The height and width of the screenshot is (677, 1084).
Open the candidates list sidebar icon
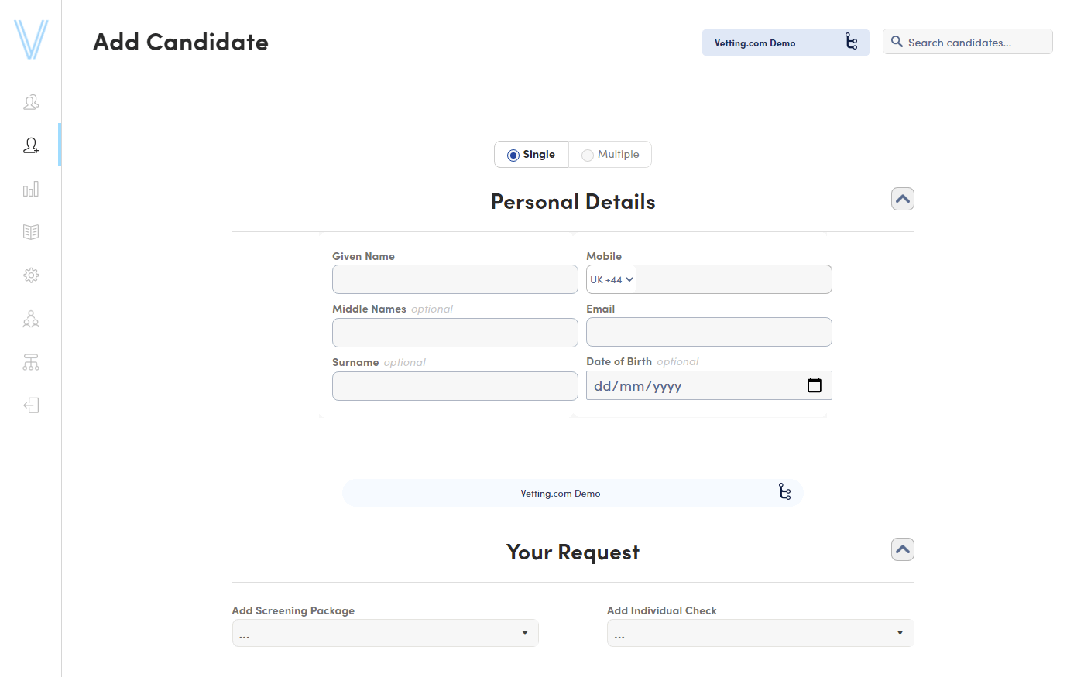click(31, 102)
